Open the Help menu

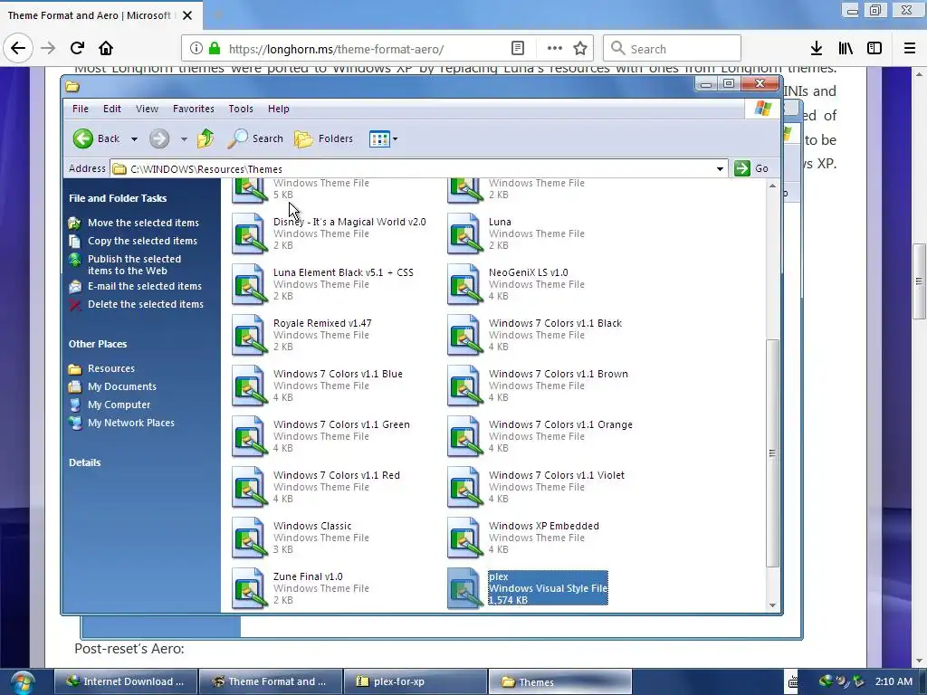[x=279, y=109]
